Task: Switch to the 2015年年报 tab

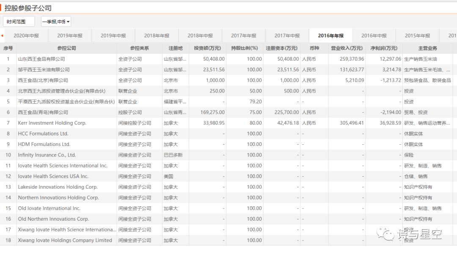Action: [x=417, y=36]
